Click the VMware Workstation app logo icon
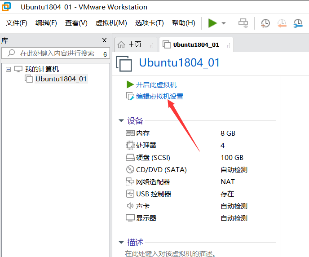 [6, 7]
